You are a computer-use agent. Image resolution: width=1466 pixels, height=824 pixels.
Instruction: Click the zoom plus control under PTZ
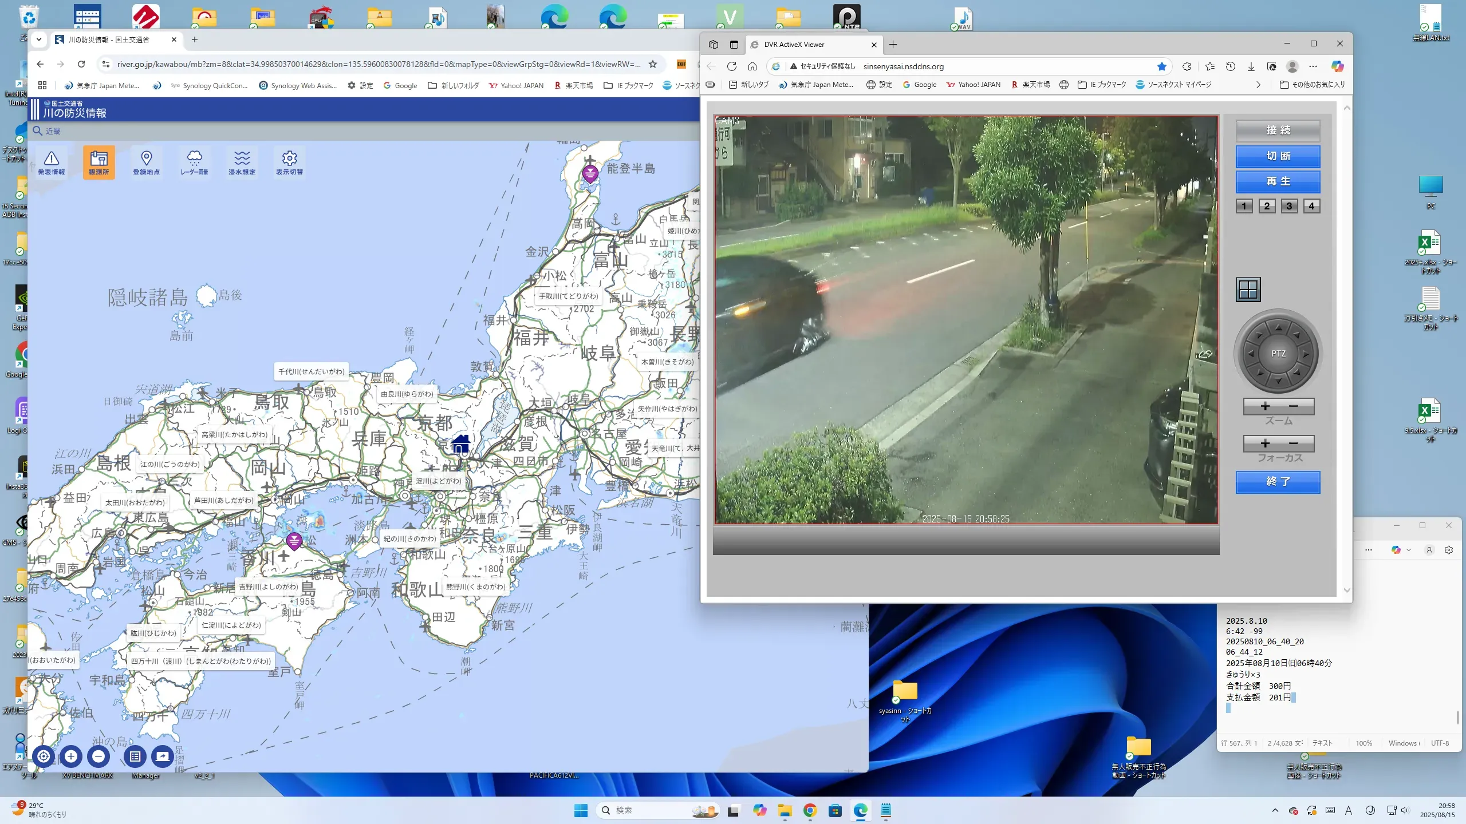1265,406
